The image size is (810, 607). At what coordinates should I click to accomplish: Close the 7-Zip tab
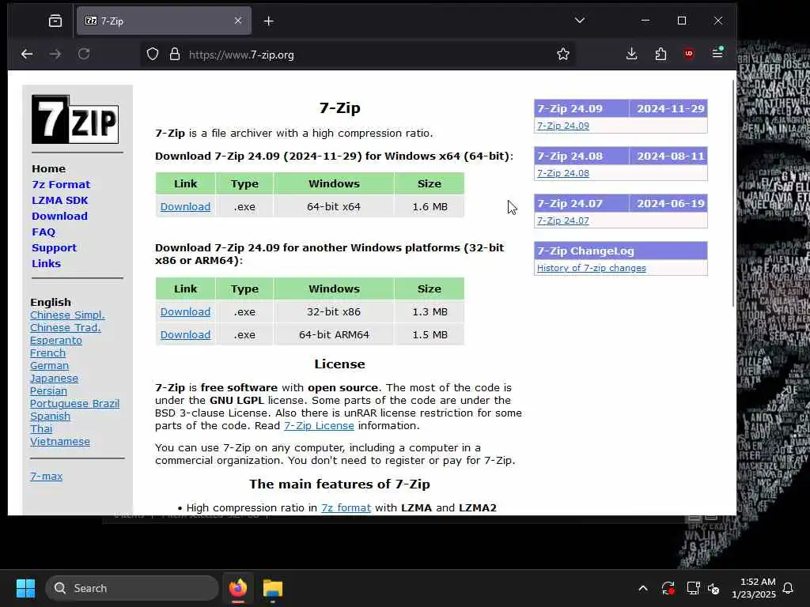238,21
